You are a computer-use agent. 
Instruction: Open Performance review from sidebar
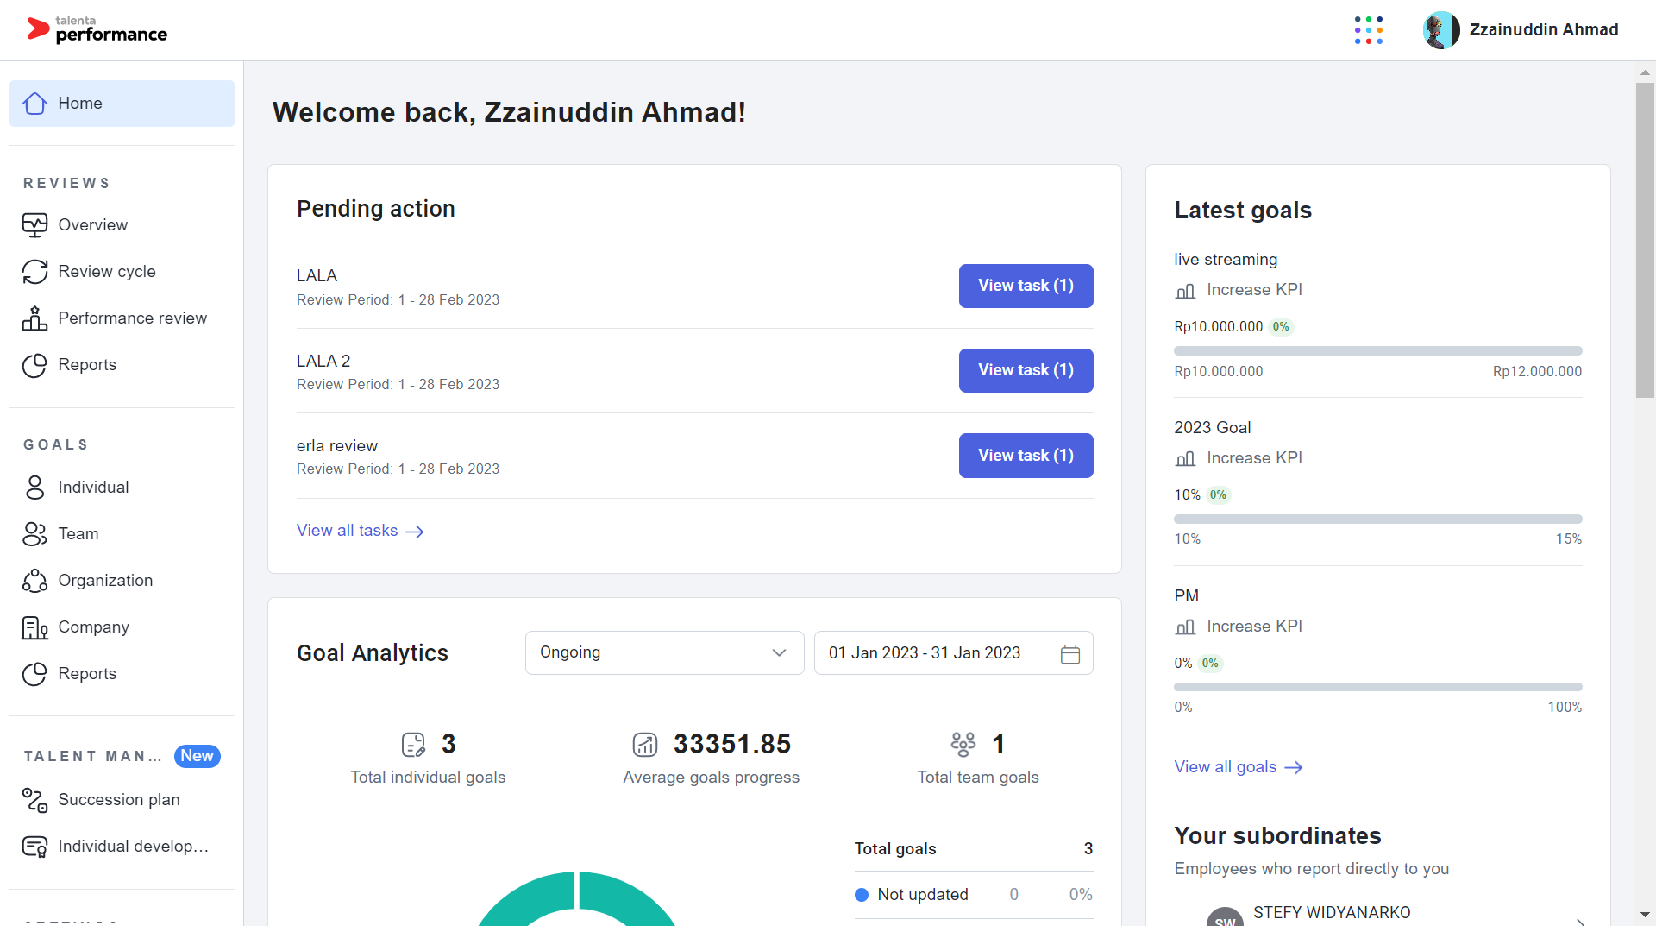[x=34, y=318]
